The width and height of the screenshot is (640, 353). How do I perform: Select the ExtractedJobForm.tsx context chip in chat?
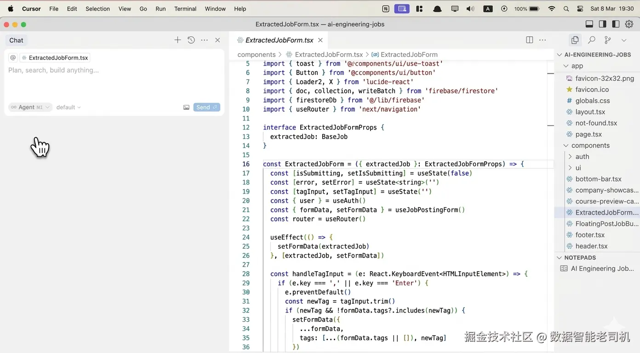(55, 57)
